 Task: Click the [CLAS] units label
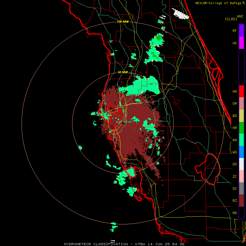(x=231, y=19)
